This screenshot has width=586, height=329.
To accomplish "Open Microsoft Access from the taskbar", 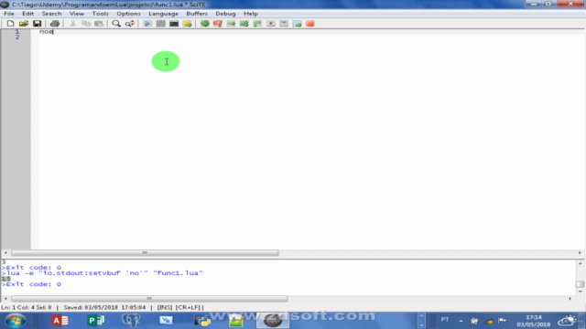I will [60, 321].
